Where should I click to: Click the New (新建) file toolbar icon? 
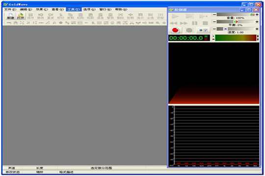pos(10,16)
